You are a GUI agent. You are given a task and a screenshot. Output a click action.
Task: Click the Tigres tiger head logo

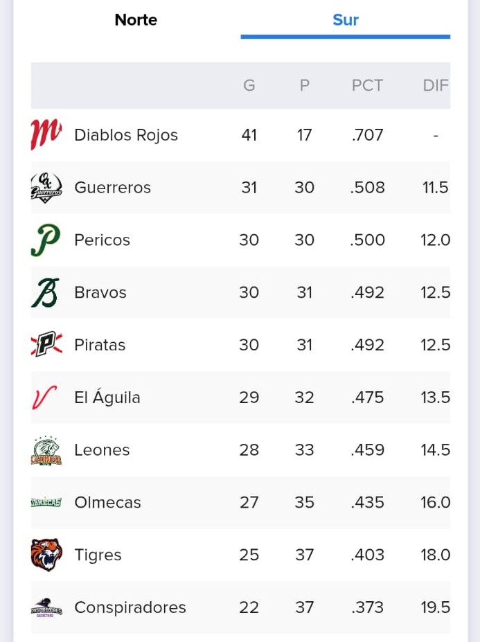[x=46, y=555]
